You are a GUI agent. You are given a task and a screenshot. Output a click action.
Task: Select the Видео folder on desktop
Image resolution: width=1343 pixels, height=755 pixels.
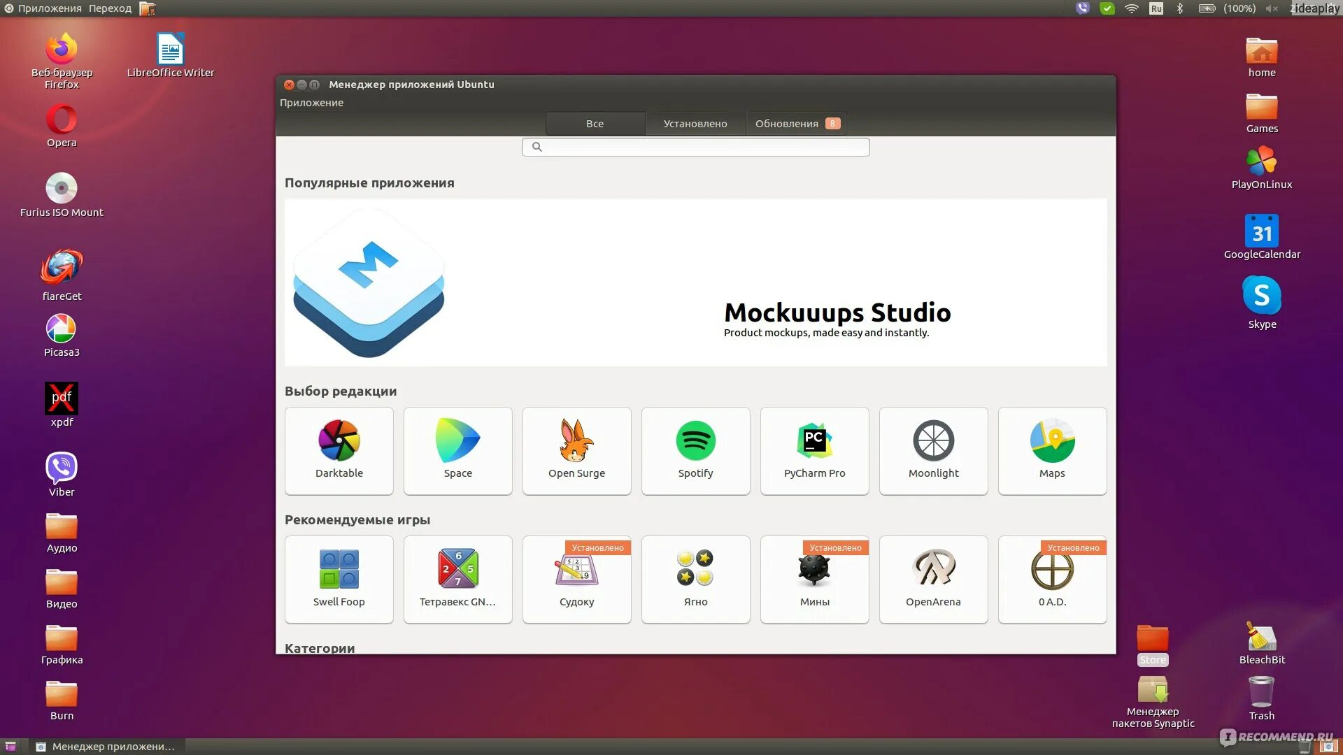(62, 589)
